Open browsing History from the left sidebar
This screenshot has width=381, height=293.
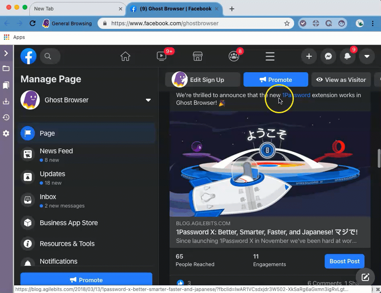point(6,117)
